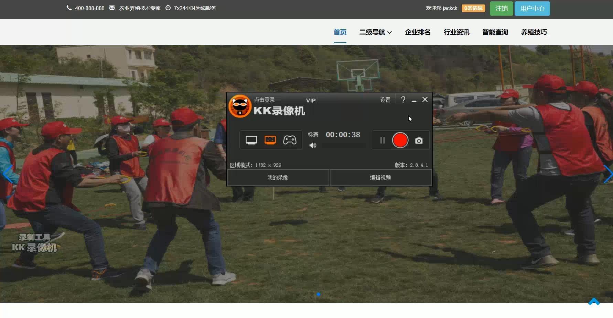Screen dimensions: 613x318
Task: Expand the 二级导航 dropdown menu
Action: pyautogui.click(x=375, y=32)
